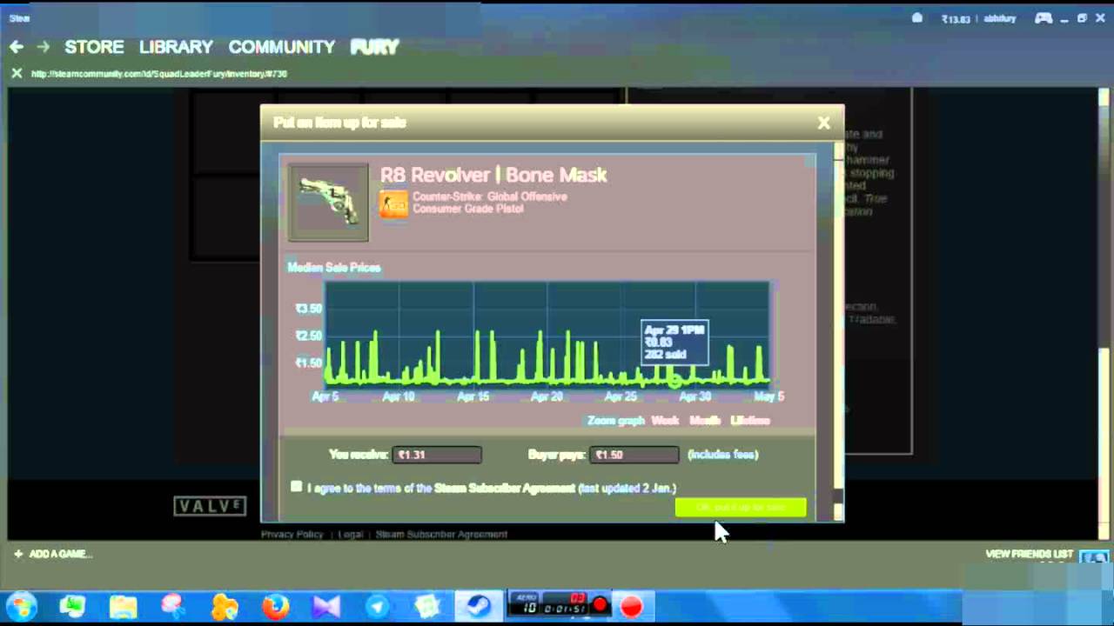
Task: Click the R8 Revolver | Bone Mask title
Action: pos(493,175)
